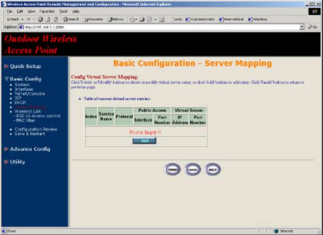Viewport: 323px width, 235px height.
Task: Click the Back toolbar button
Action: (13, 19)
